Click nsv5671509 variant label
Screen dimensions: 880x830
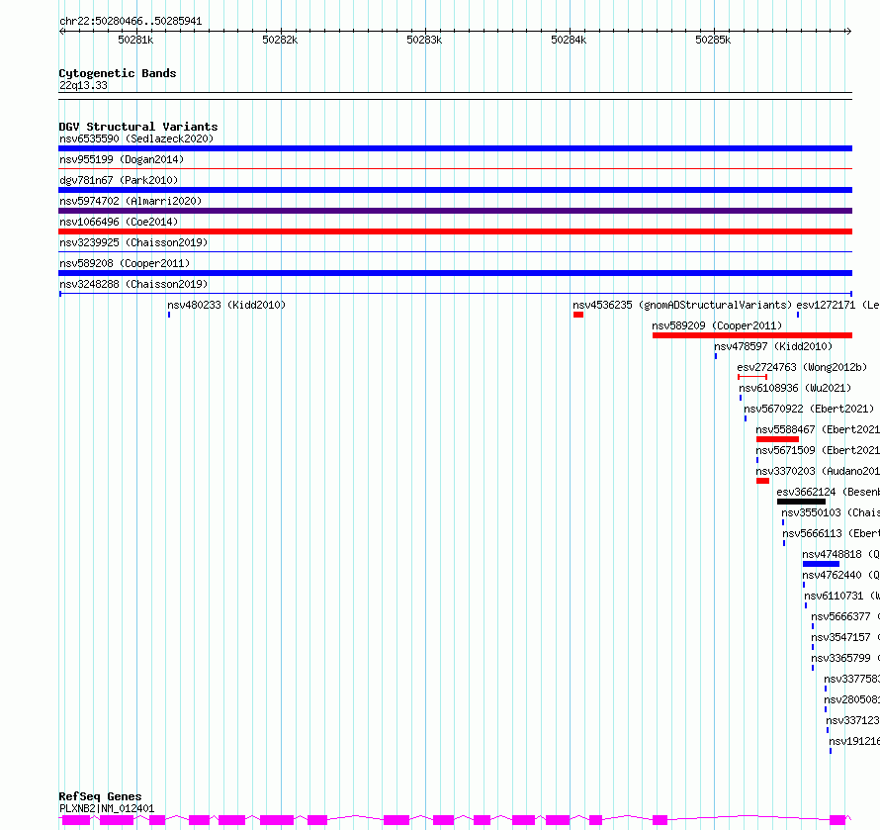click(x=818, y=450)
